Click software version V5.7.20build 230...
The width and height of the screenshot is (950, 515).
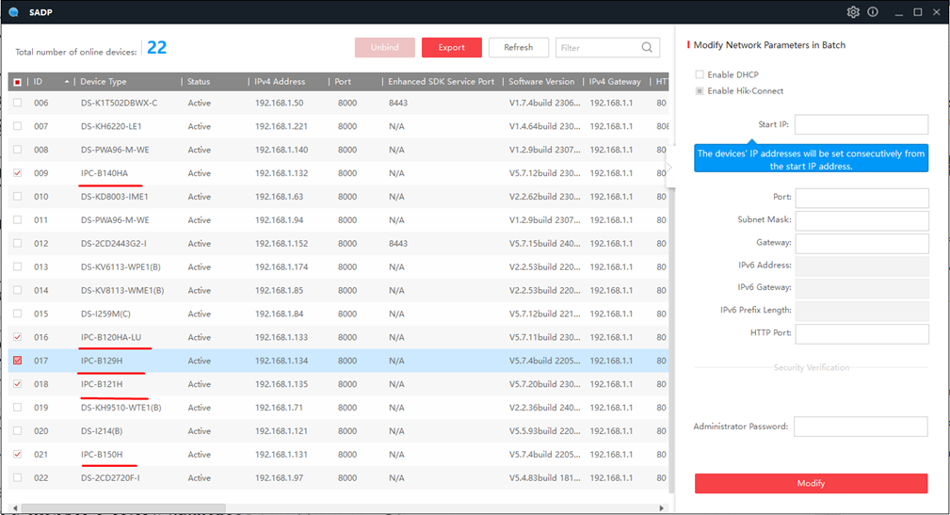(x=545, y=384)
